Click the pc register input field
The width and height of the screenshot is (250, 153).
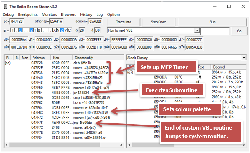click(17, 21)
